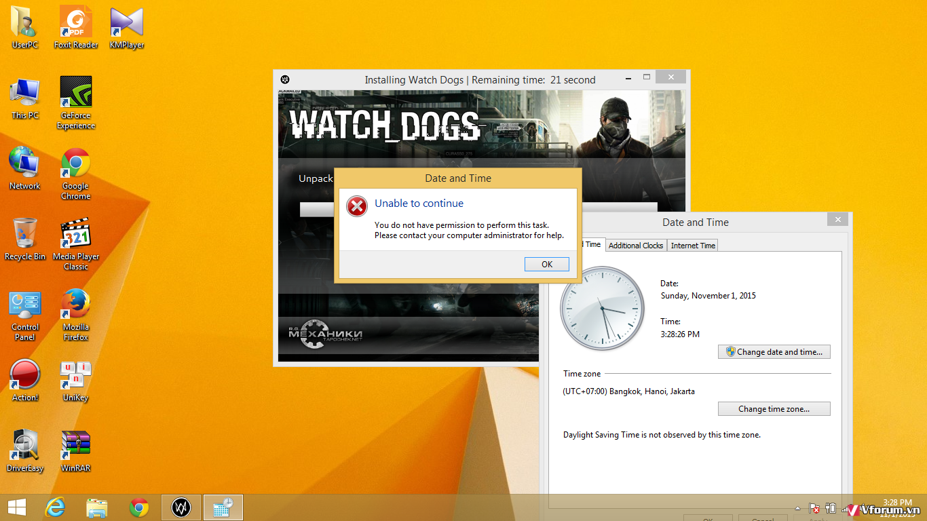Click the analog clock face
This screenshot has height=521, width=927.
point(603,309)
